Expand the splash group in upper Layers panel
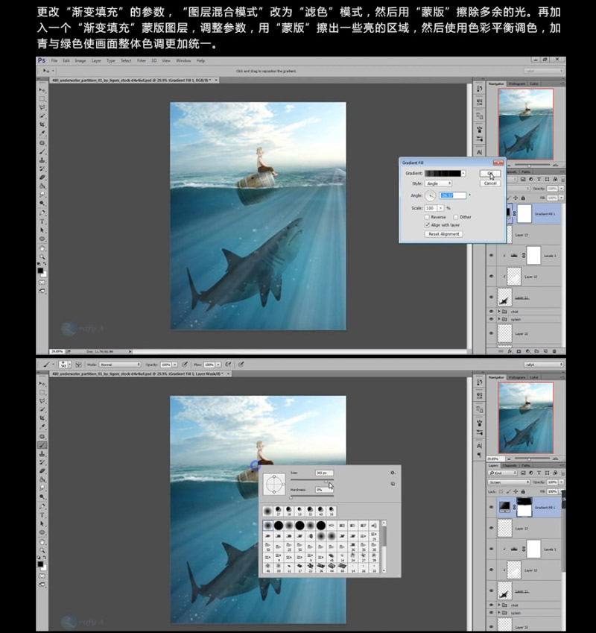The height and width of the screenshot is (633, 596). coord(499,319)
